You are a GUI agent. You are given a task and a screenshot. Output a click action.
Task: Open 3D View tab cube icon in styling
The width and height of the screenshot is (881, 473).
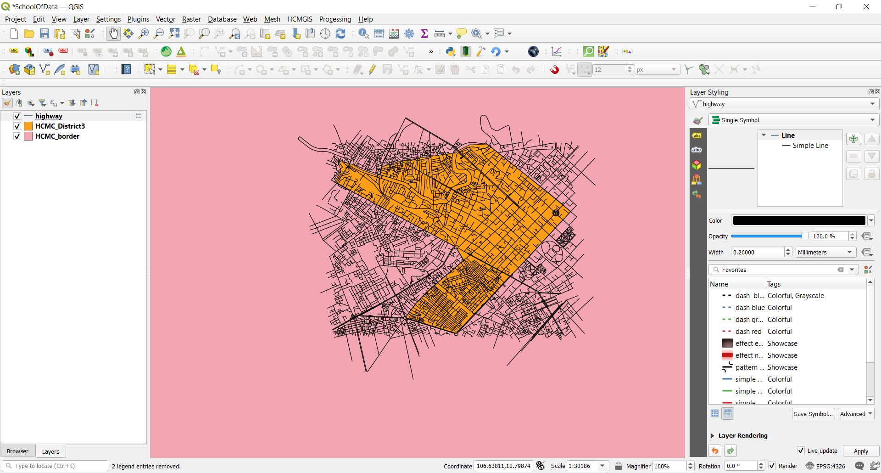697,164
